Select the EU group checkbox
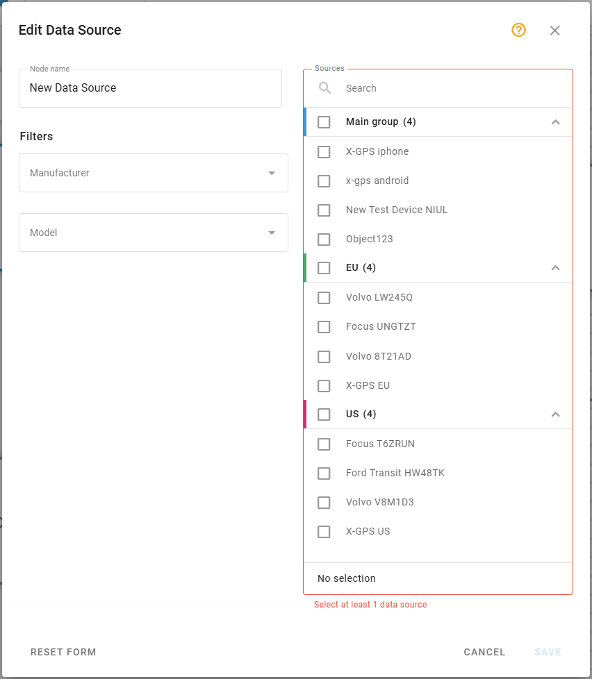 click(323, 267)
